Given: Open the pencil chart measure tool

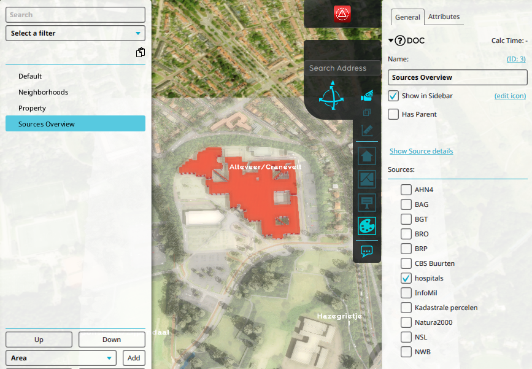Looking at the screenshot, I should [367, 130].
